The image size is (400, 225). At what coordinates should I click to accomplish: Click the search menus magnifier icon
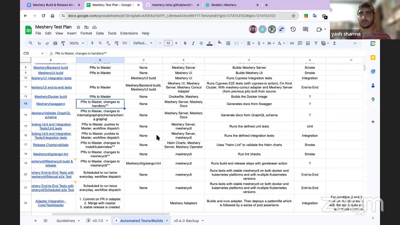[x=31, y=43]
